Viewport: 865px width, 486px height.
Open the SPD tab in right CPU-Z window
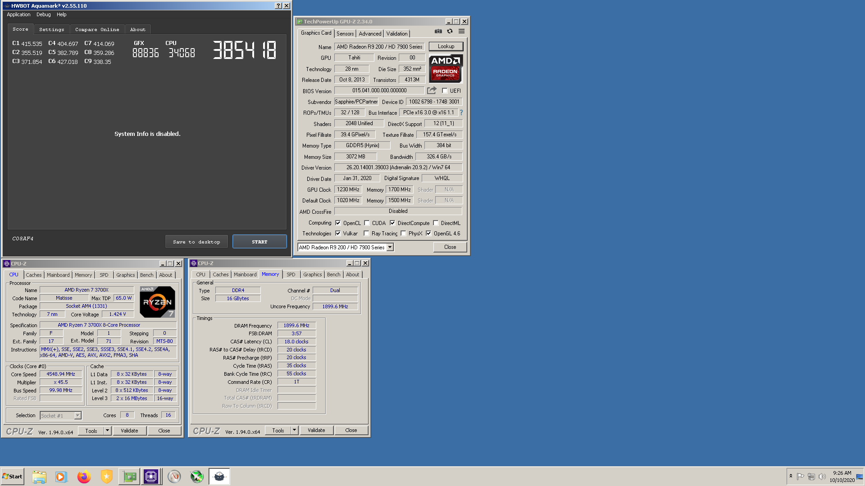pyautogui.click(x=291, y=274)
